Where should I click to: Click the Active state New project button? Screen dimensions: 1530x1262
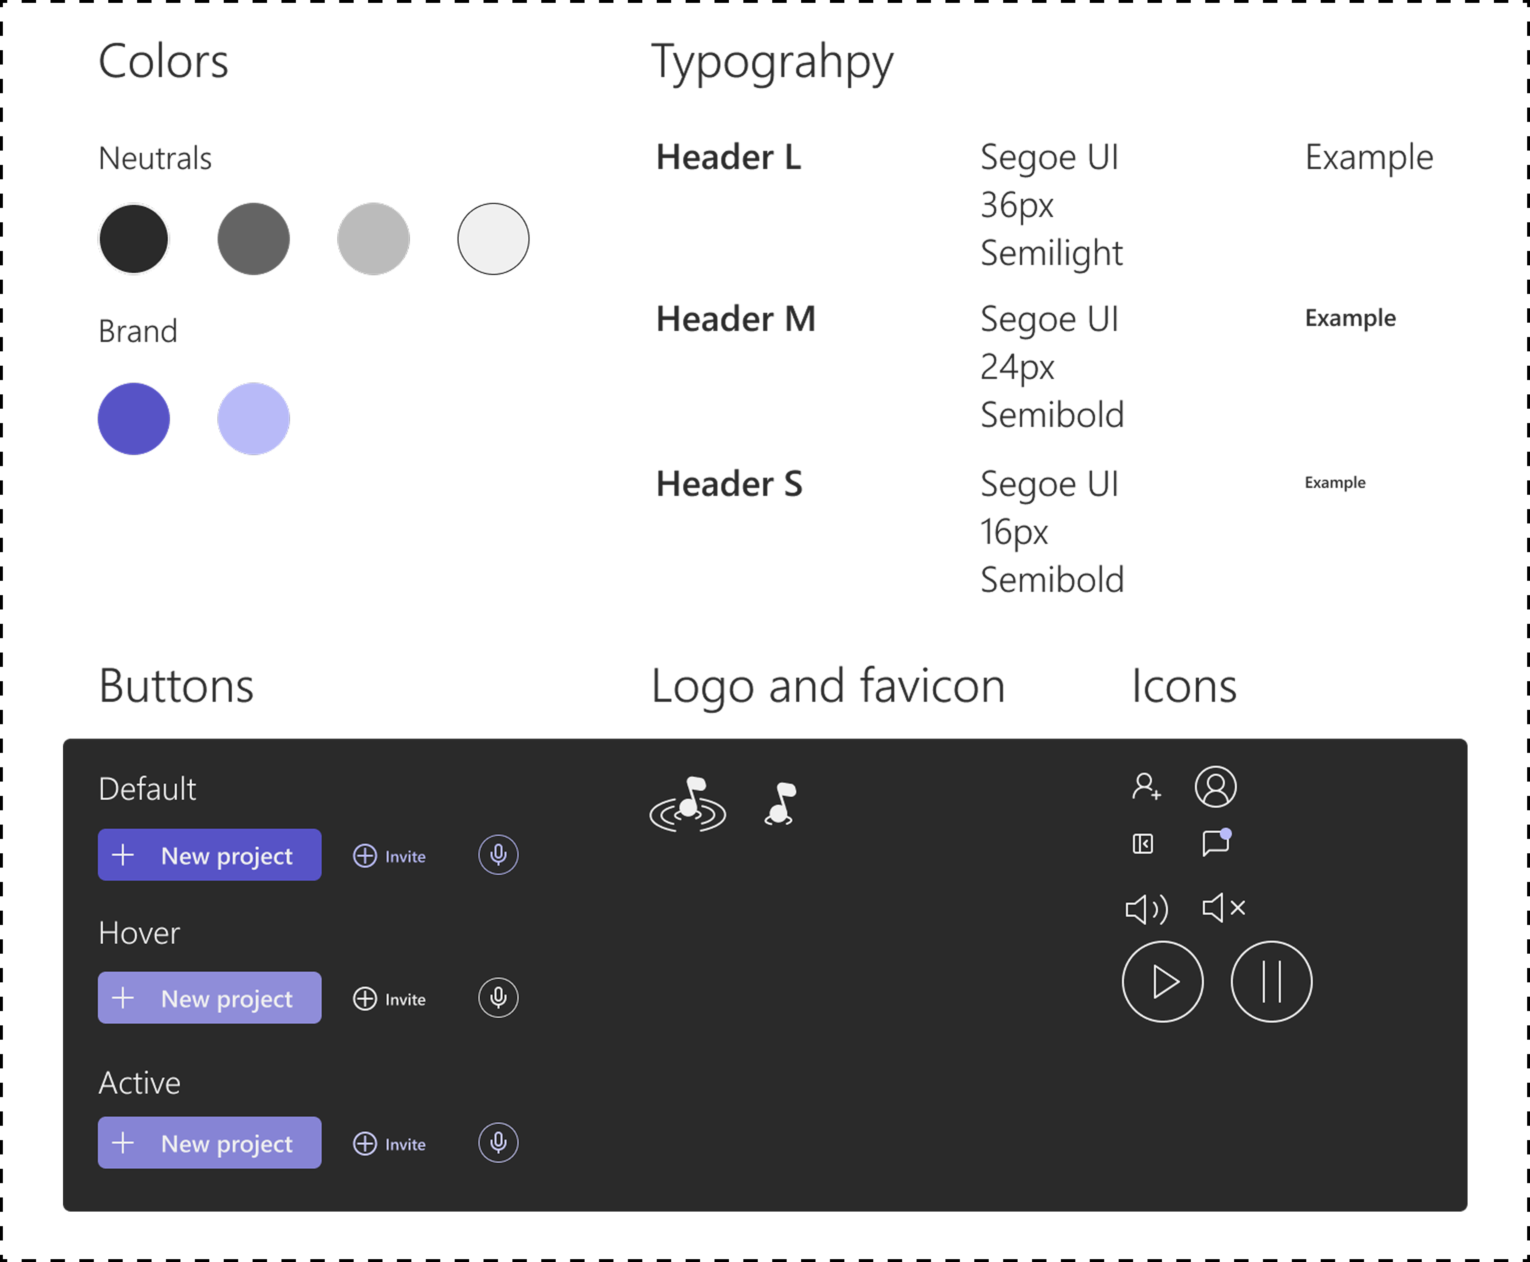[x=210, y=1143]
